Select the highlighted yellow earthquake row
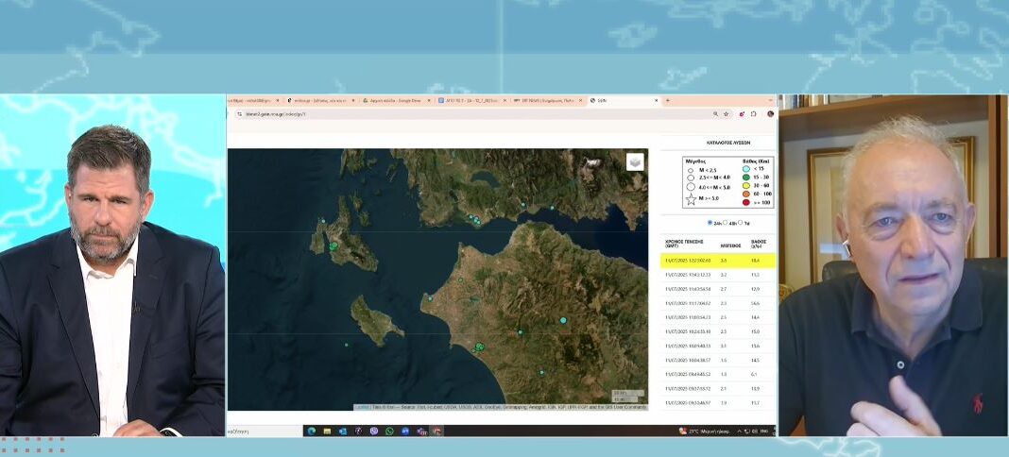This screenshot has width=1009, height=457. (716, 259)
